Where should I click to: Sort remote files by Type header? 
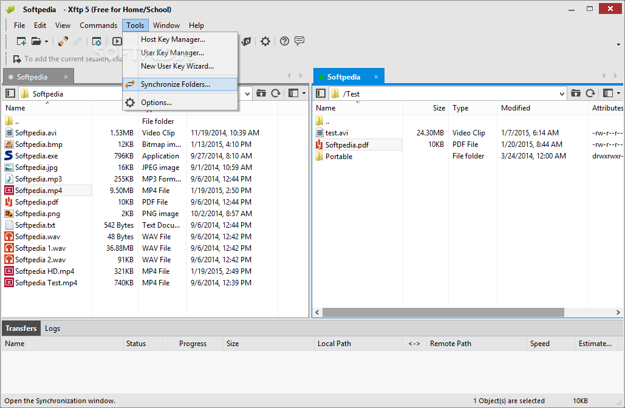[473, 108]
